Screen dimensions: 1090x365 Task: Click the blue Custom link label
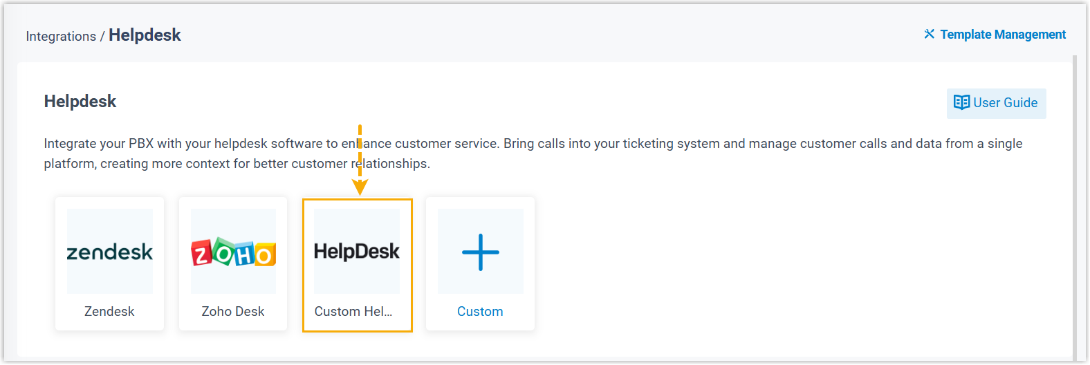point(480,312)
